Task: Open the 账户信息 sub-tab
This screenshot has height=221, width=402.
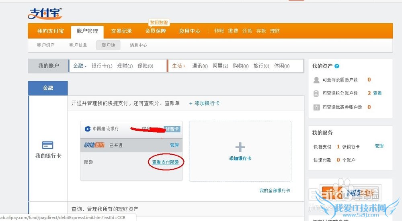Action: pyautogui.click(x=78, y=45)
